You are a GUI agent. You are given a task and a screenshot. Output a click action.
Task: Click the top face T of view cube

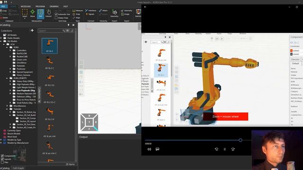pyautogui.click(x=89, y=122)
